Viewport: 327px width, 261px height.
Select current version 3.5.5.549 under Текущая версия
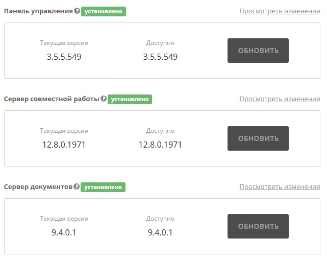[64, 57]
